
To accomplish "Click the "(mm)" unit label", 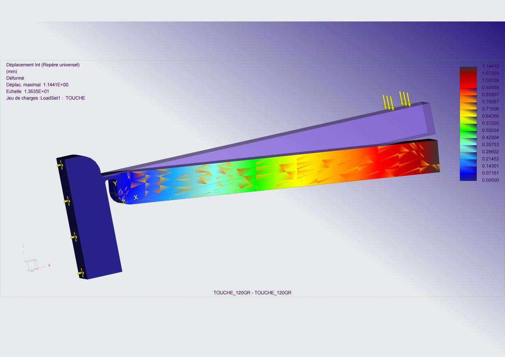I will [11, 71].
